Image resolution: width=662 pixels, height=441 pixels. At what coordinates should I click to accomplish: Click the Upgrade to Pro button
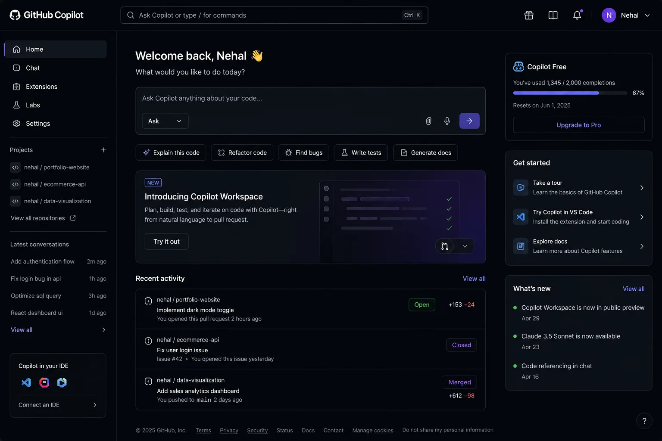(x=578, y=125)
